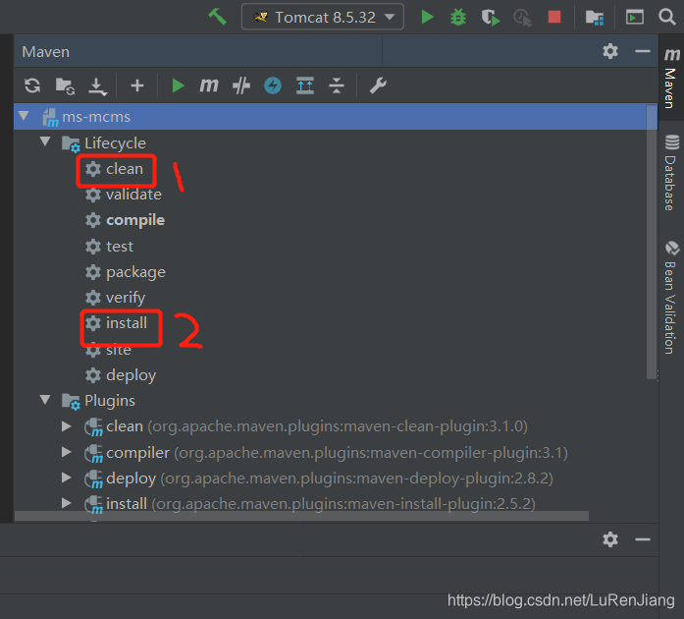Collapse the Plugins node arrow

tap(45, 399)
